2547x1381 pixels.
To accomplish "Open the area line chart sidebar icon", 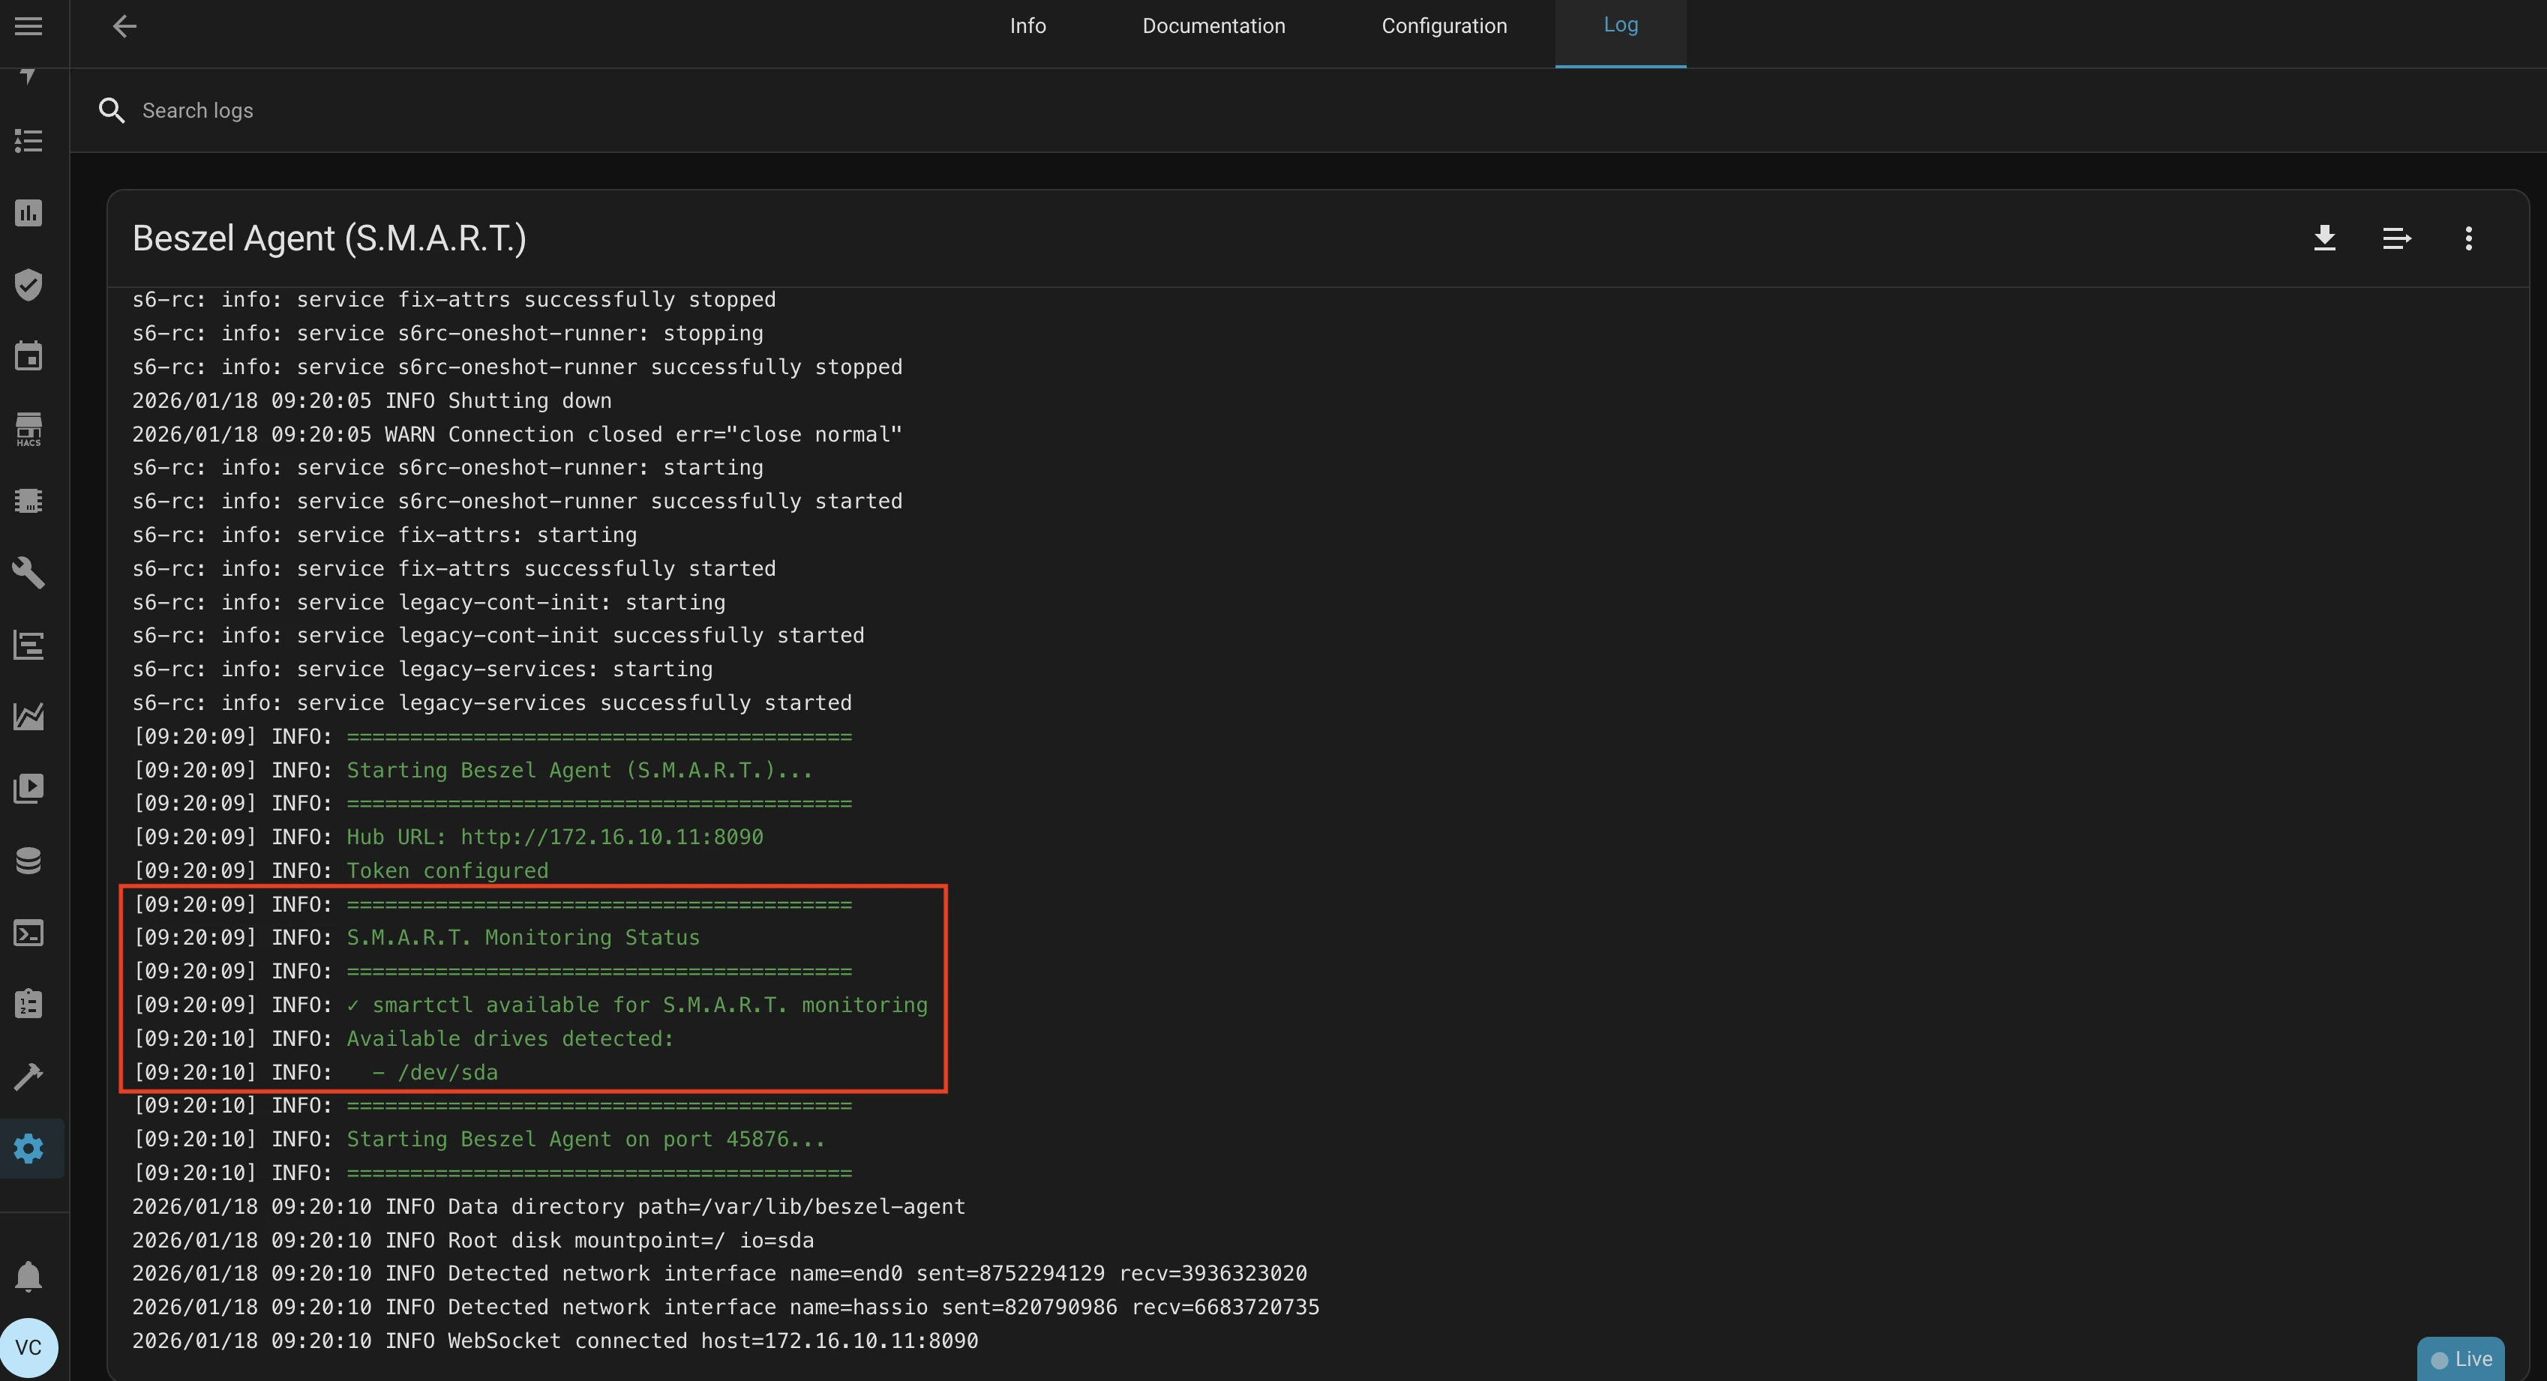I will pos(28,717).
